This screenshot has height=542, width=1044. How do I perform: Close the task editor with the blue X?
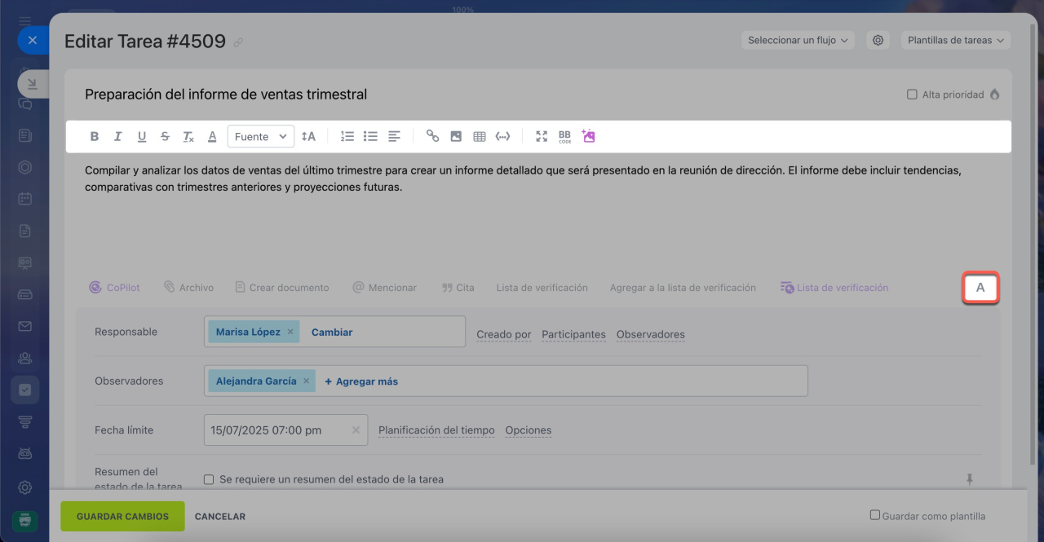coord(32,39)
